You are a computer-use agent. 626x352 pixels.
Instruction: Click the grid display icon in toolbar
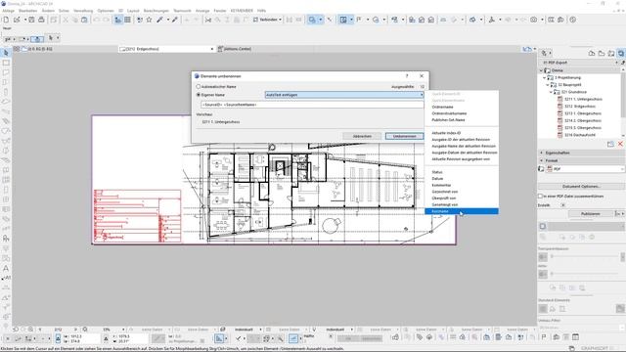coord(127,20)
